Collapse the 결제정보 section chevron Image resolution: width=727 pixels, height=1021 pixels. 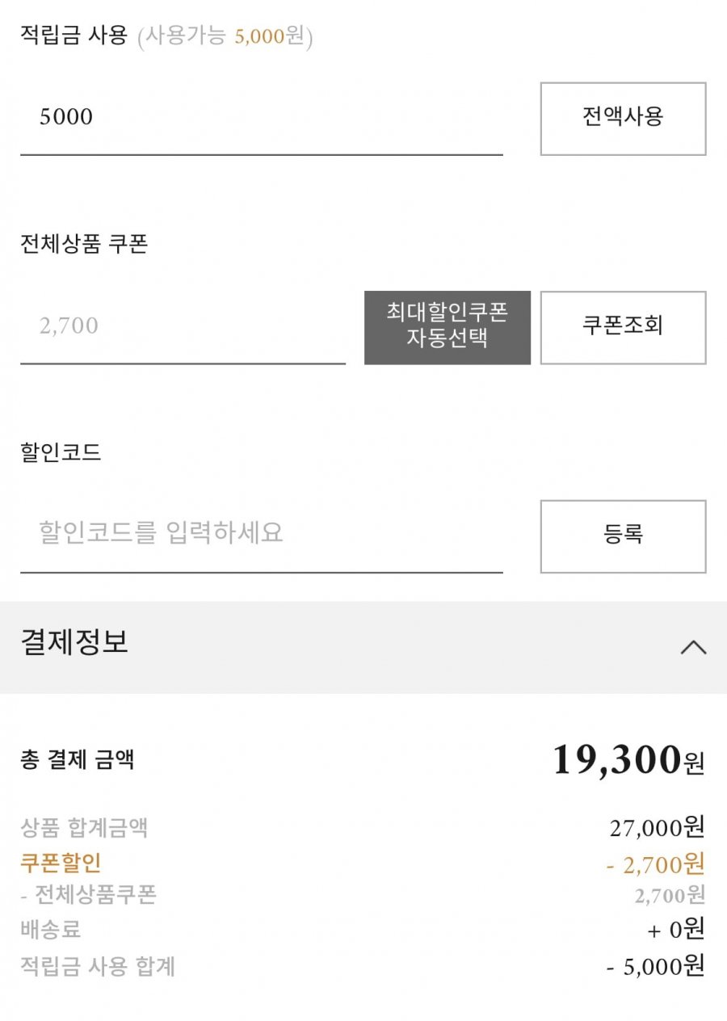coord(693,647)
